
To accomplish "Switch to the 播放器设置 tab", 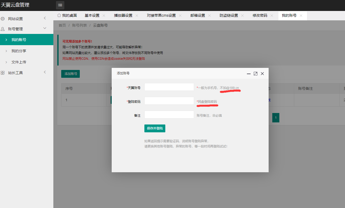I will [123, 15].
